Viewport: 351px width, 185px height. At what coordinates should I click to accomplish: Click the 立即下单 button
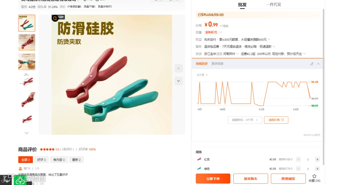tap(213, 179)
